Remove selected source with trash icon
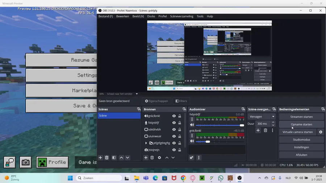The width and height of the screenshot is (326, 183). click(x=152, y=158)
